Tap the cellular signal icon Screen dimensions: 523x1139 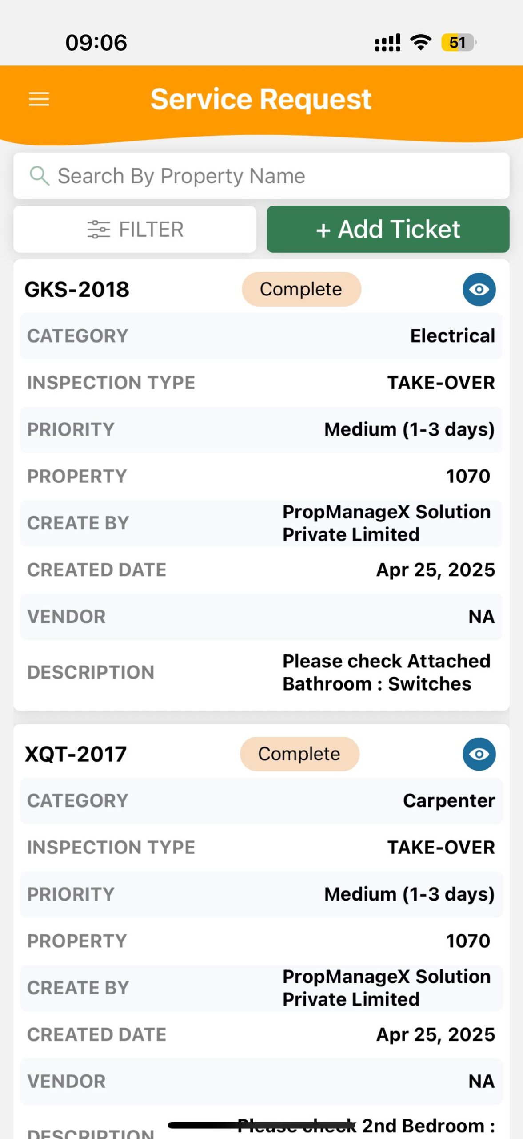pyautogui.click(x=387, y=43)
